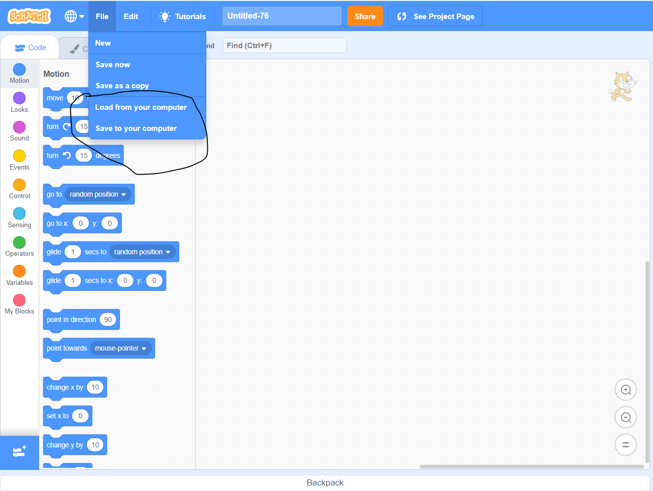The height and width of the screenshot is (491, 653).
Task: Open the File menu
Action: 102,16
